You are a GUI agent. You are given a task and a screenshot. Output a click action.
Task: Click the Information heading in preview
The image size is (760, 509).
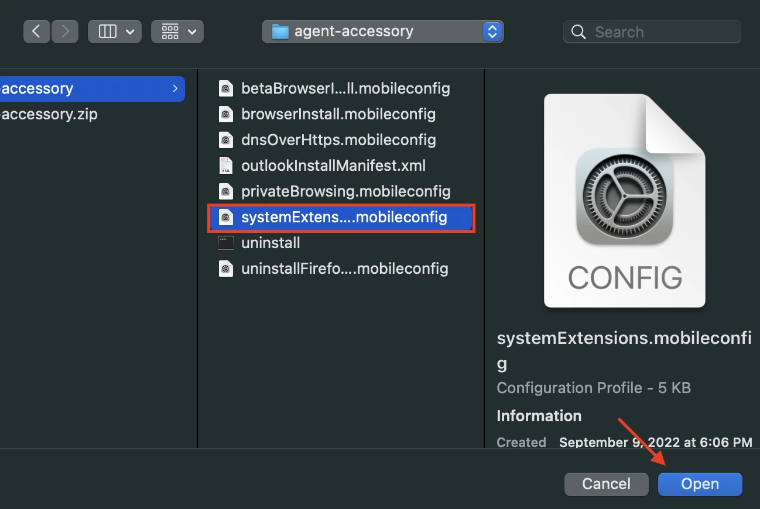click(539, 416)
